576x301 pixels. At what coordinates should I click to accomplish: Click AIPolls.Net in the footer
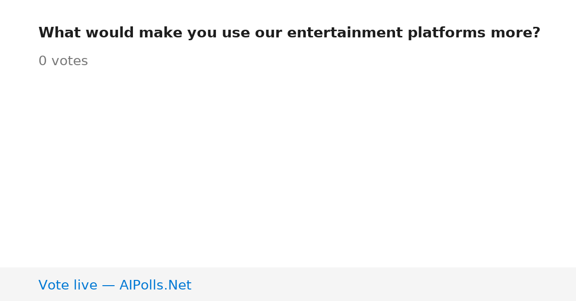click(155, 285)
